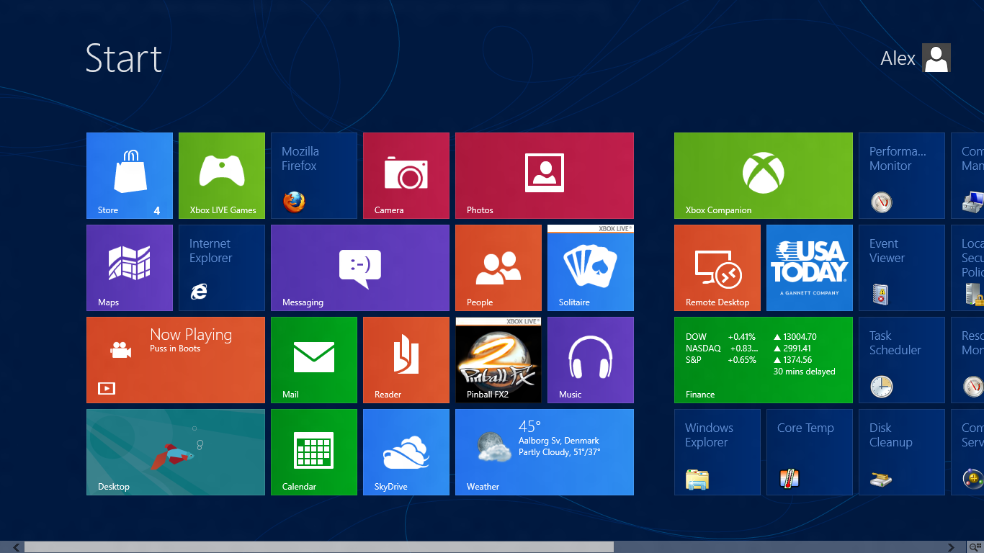Launch Disk Cleanup tile

[902, 452]
